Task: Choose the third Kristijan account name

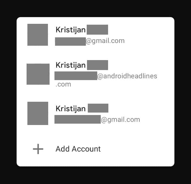Action: click(x=70, y=109)
